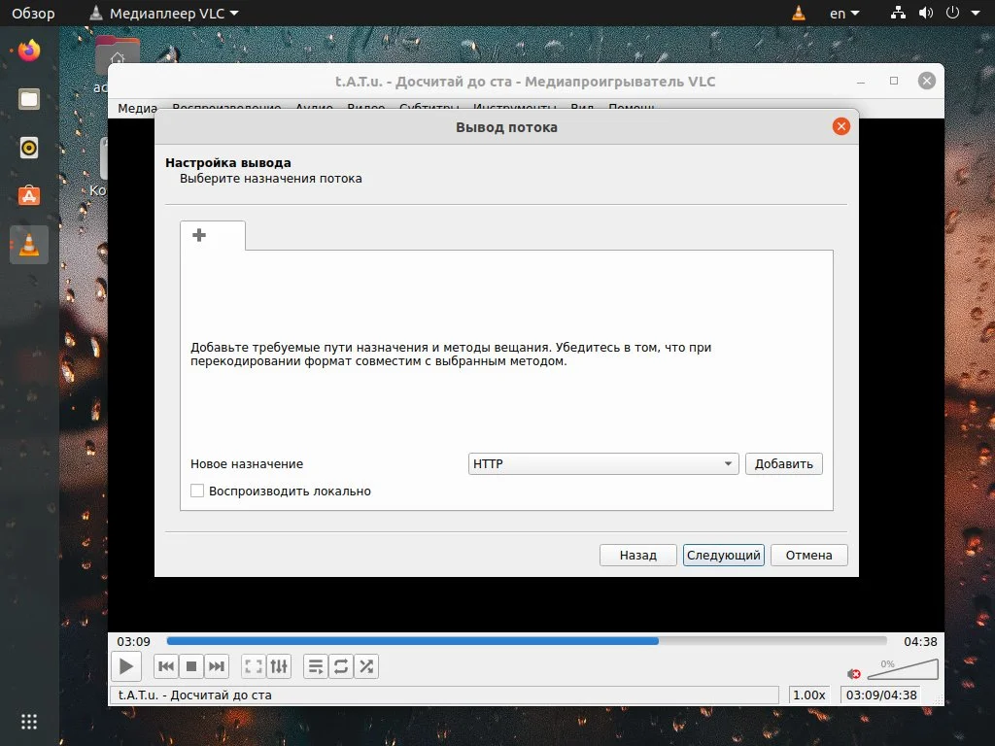Raise the volume slider above 0%

[913, 668]
